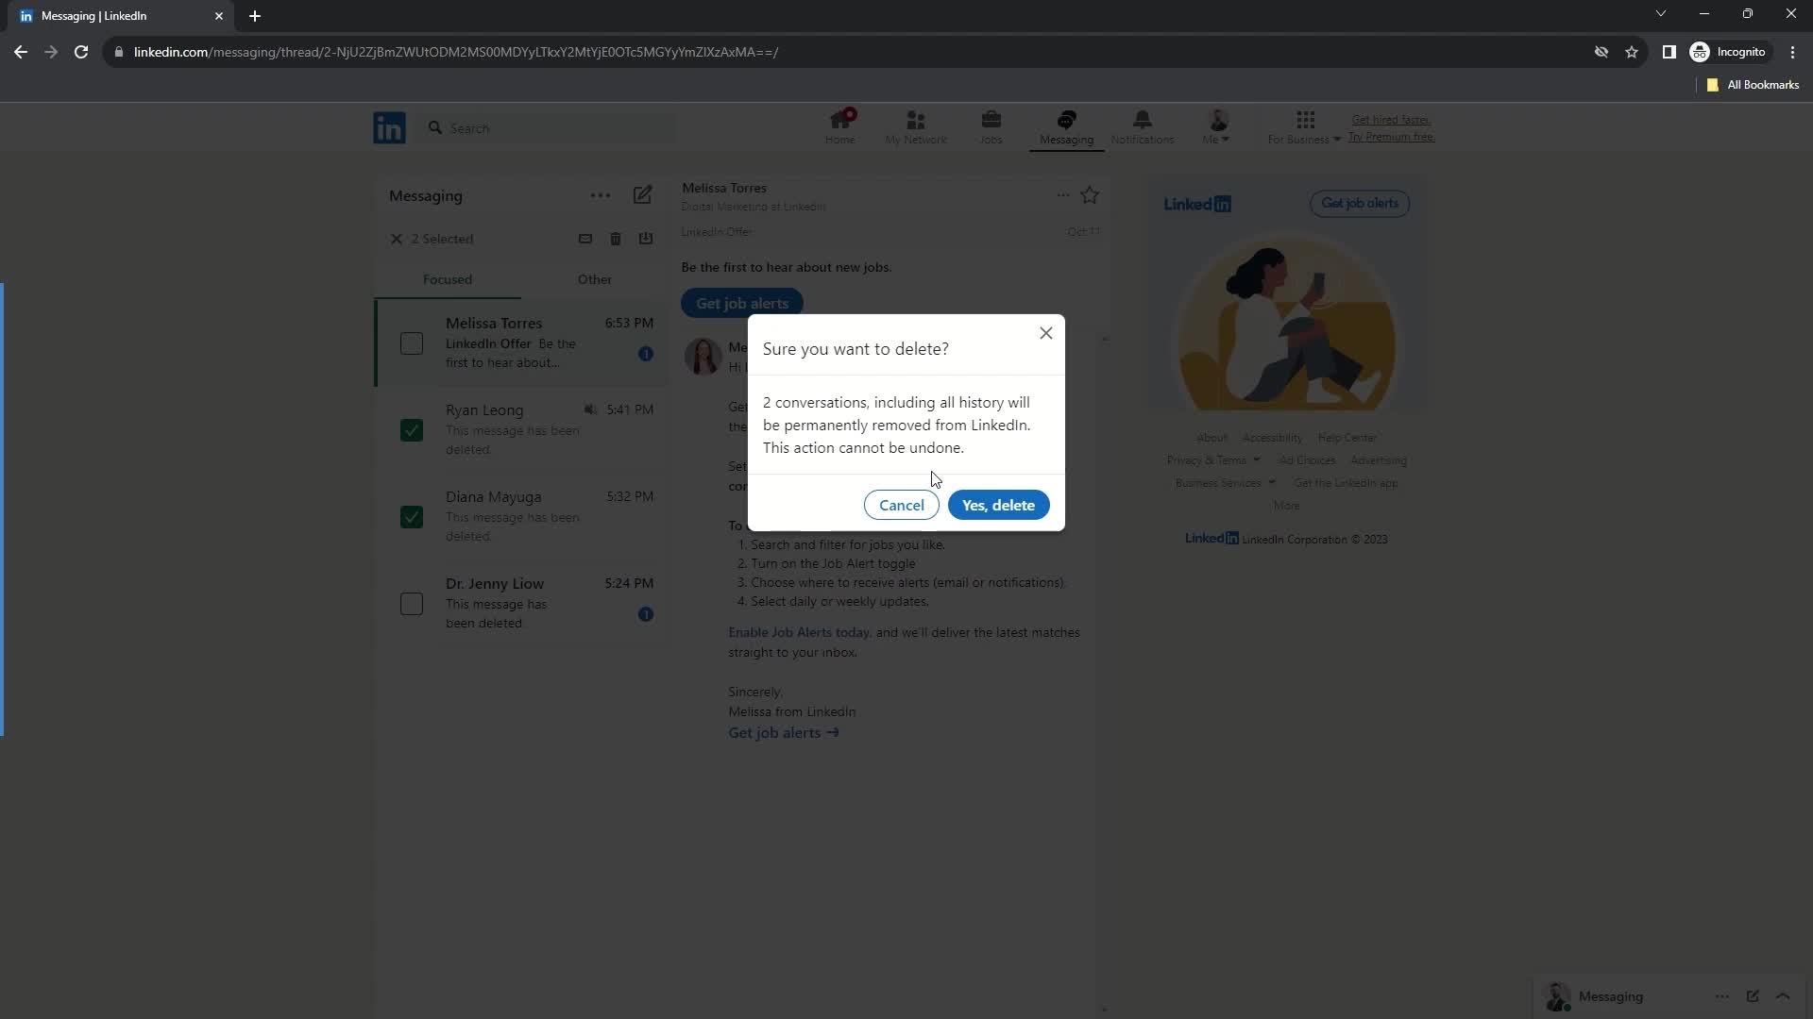Bookmark this page star icon

pos(1632,52)
